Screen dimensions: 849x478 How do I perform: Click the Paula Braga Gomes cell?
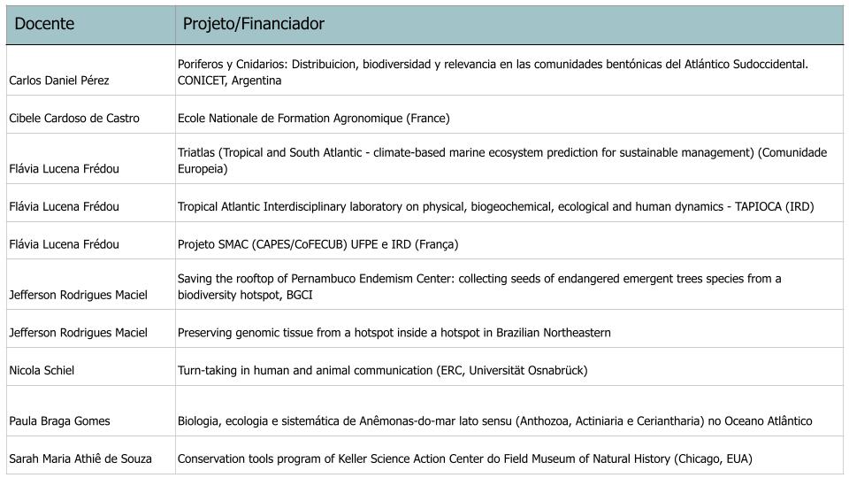[x=59, y=420]
